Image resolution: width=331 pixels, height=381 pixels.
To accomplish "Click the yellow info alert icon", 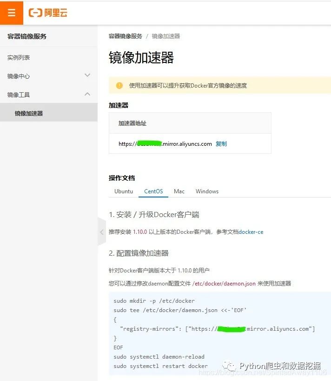I will [x=119, y=86].
